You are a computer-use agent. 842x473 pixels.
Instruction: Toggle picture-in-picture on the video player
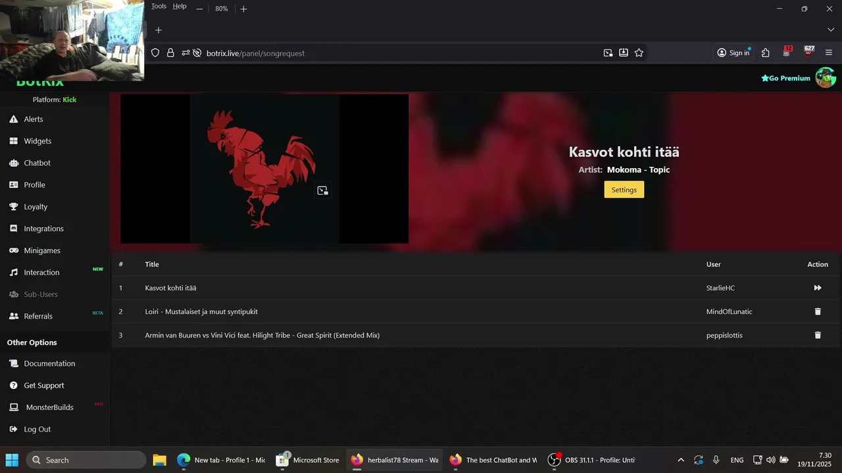coord(322,191)
